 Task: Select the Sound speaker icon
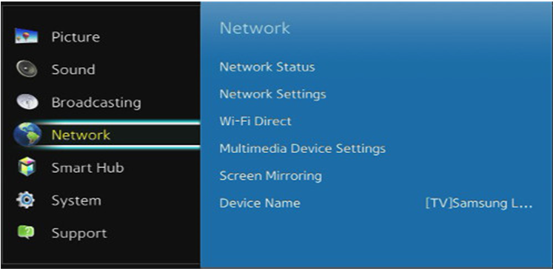tap(27, 69)
